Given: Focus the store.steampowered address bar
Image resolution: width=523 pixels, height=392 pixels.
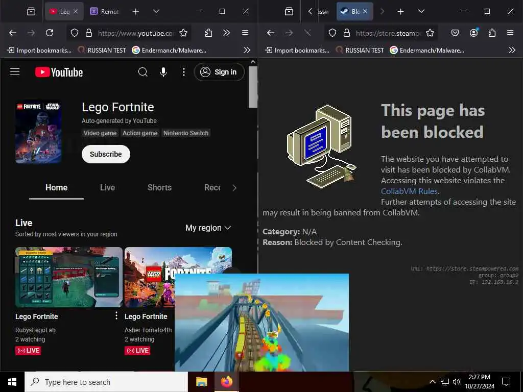Looking at the screenshot, I should [389, 33].
